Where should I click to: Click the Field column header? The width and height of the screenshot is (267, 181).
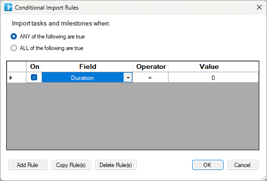87,66
